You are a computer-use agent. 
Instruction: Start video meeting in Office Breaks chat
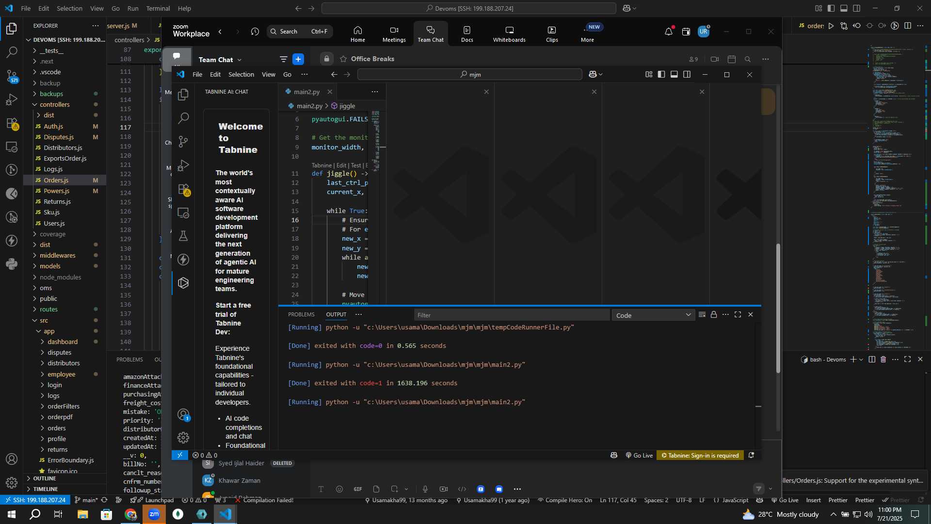(x=715, y=59)
